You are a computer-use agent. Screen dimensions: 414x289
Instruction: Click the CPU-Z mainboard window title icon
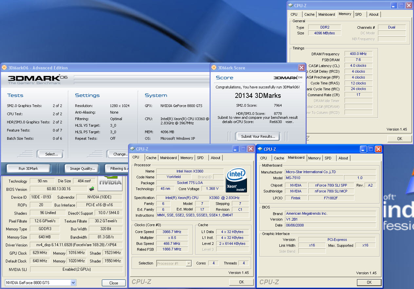click(260, 149)
